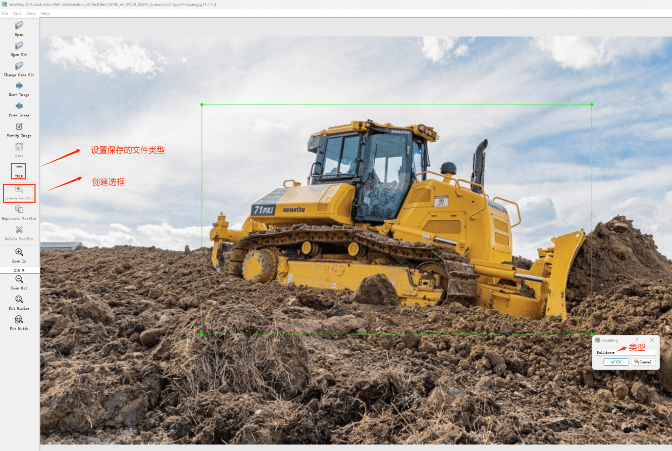Click Change Save Dir icon

point(19,66)
